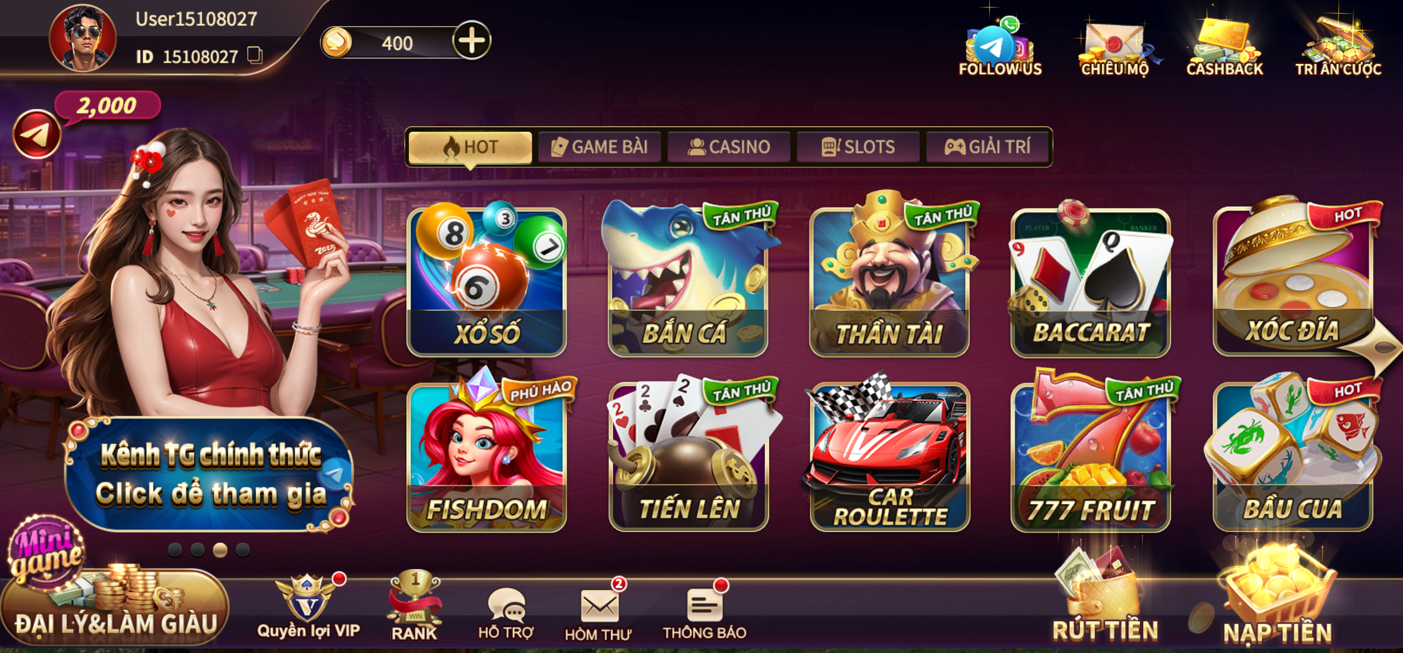Open the Follow Us Telegram icon
Viewport: 1403px width, 653px height.
(x=1000, y=47)
